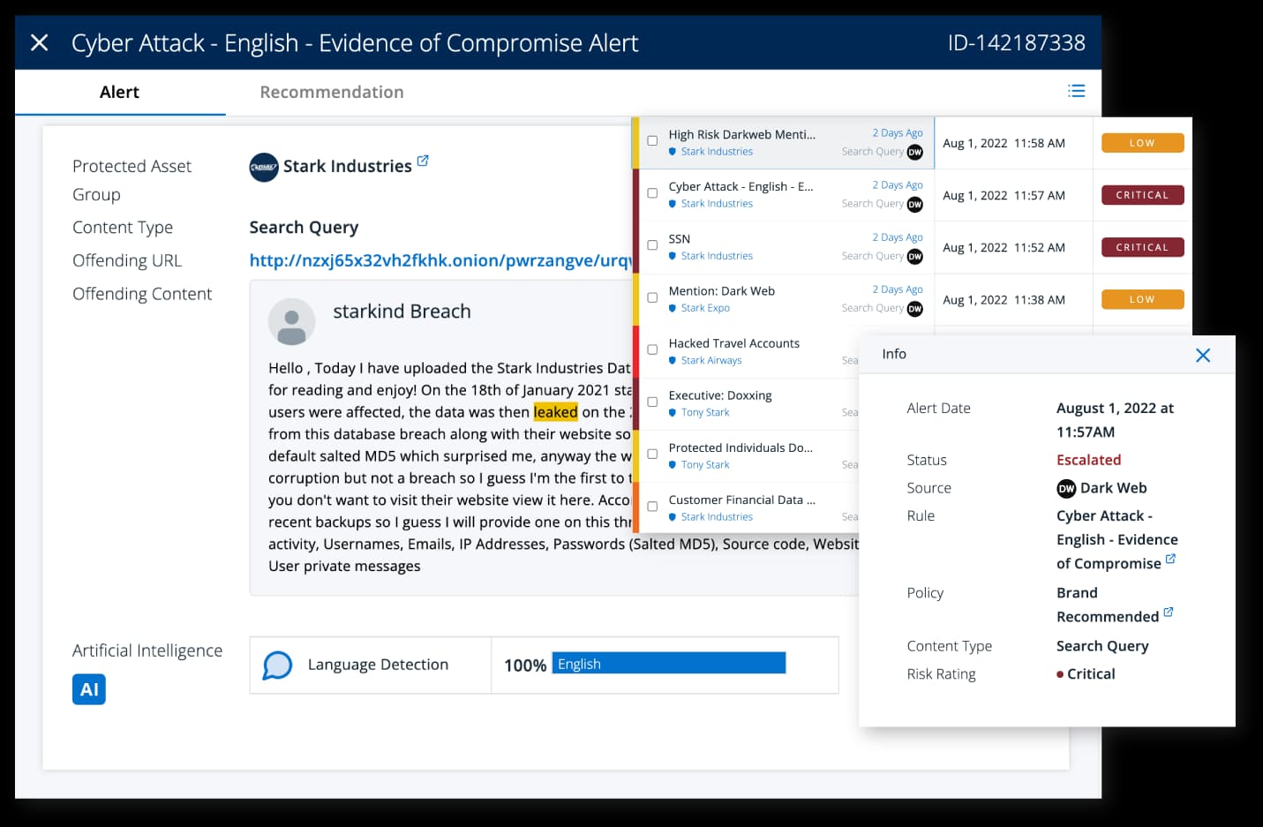Screen dimensions: 1263x827
Task: Select the SSN alert checkbox
Action: [652, 245]
